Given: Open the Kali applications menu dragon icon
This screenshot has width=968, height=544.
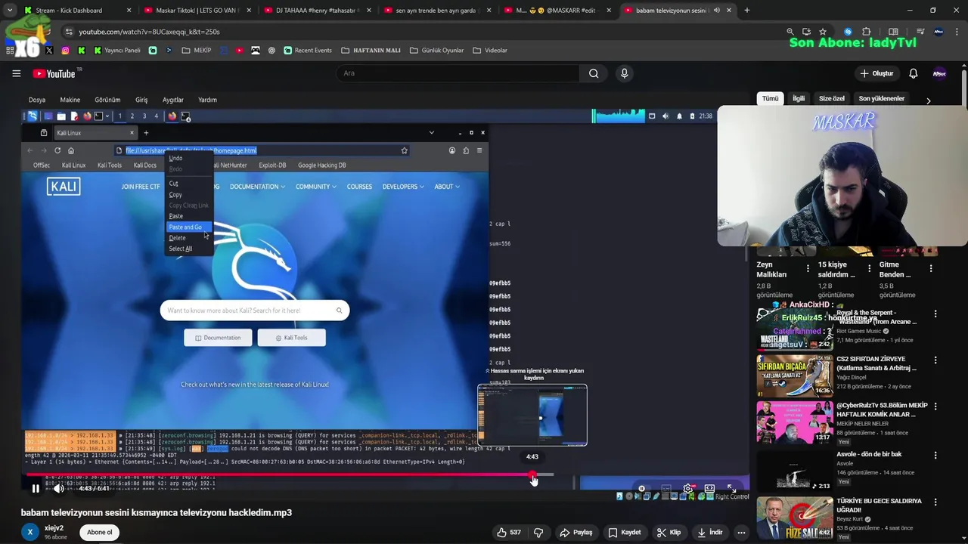Looking at the screenshot, I should point(33,116).
